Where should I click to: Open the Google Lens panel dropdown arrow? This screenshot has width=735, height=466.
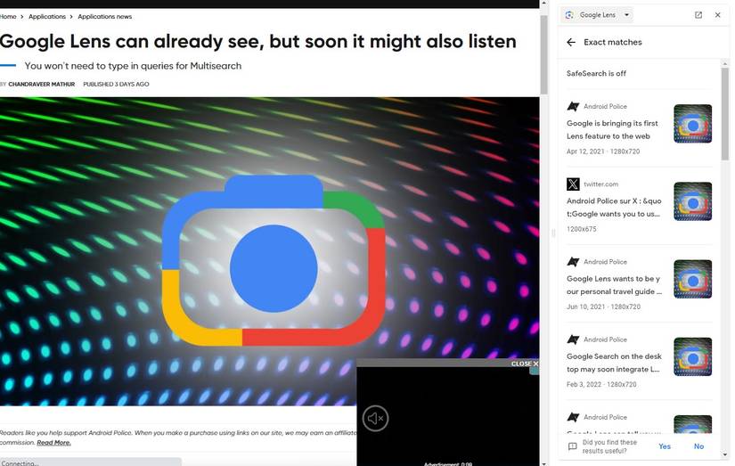pyautogui.click(x=626, y=15)
